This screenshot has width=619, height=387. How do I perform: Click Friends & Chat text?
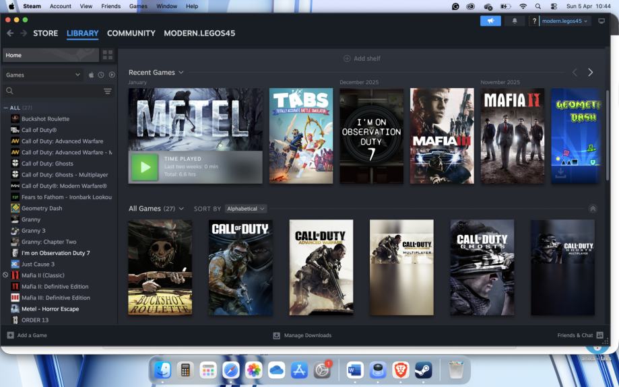coord(575,335)
